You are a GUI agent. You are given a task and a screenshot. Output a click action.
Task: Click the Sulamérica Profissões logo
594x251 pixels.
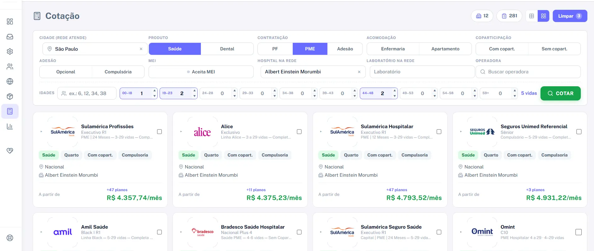click(x=62, y=132)
